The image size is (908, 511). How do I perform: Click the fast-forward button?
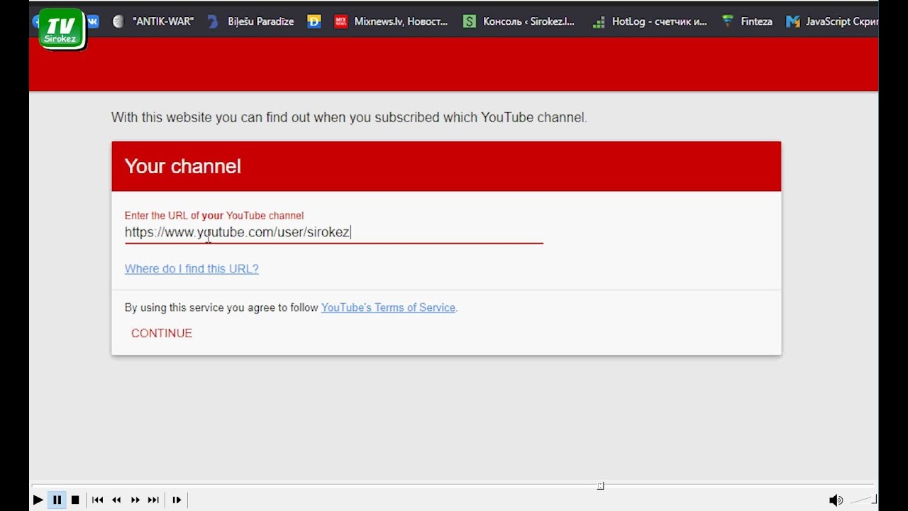135,500
